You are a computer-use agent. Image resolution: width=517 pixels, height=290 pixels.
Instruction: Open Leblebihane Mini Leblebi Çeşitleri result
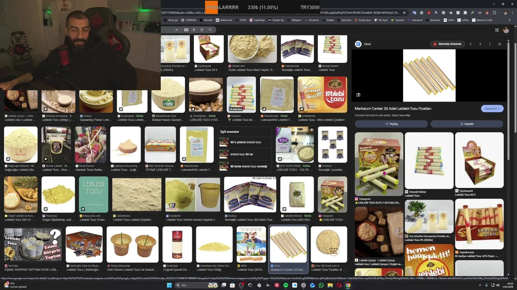[x=322, y=95]
